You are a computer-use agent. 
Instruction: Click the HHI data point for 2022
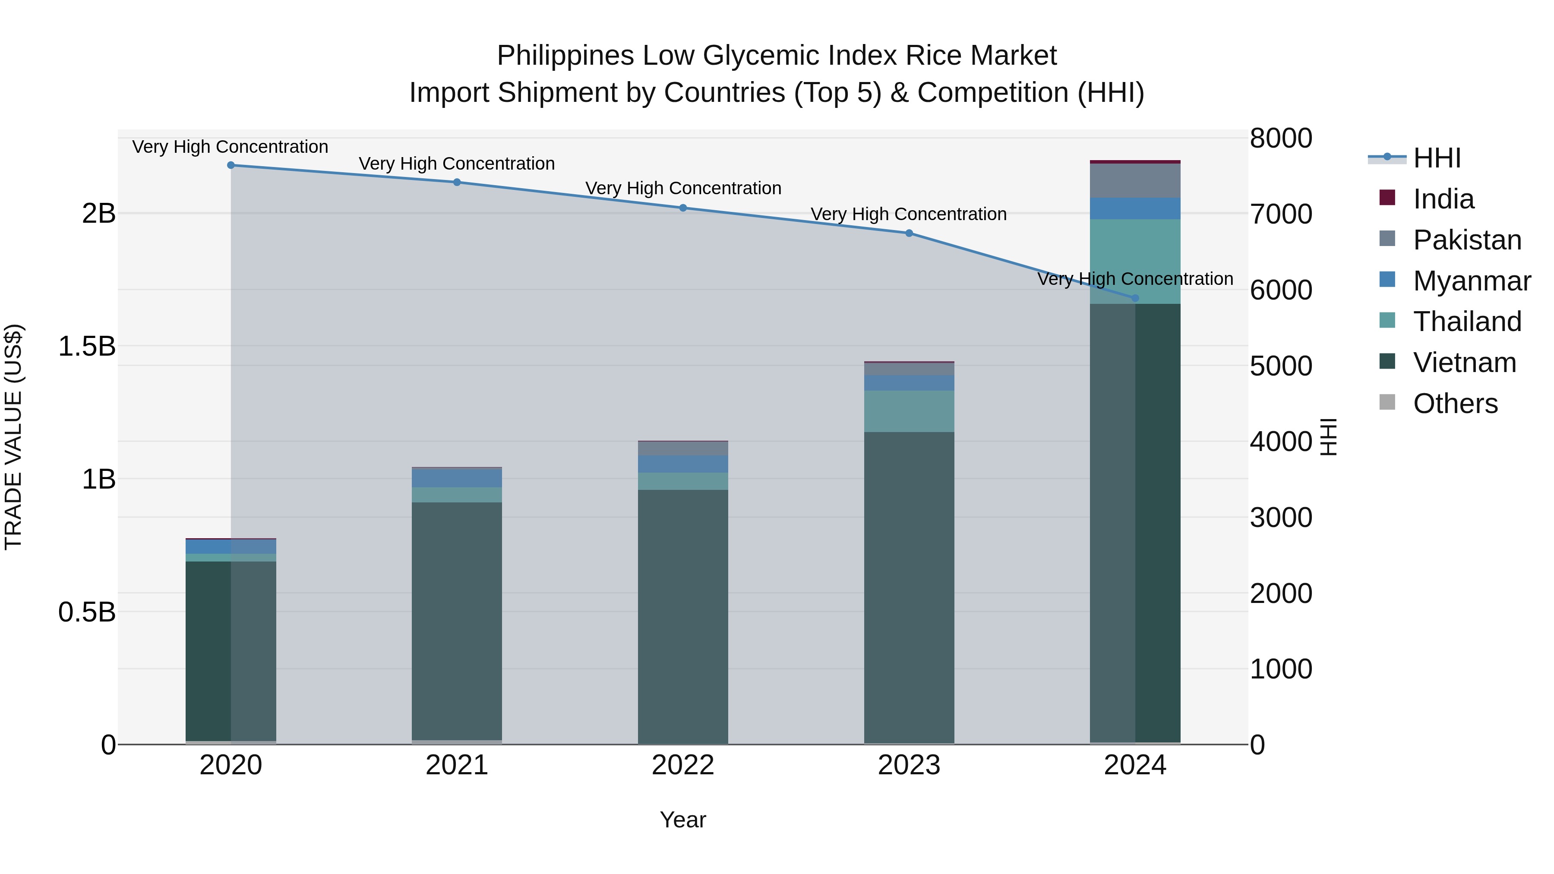[683, 208]
